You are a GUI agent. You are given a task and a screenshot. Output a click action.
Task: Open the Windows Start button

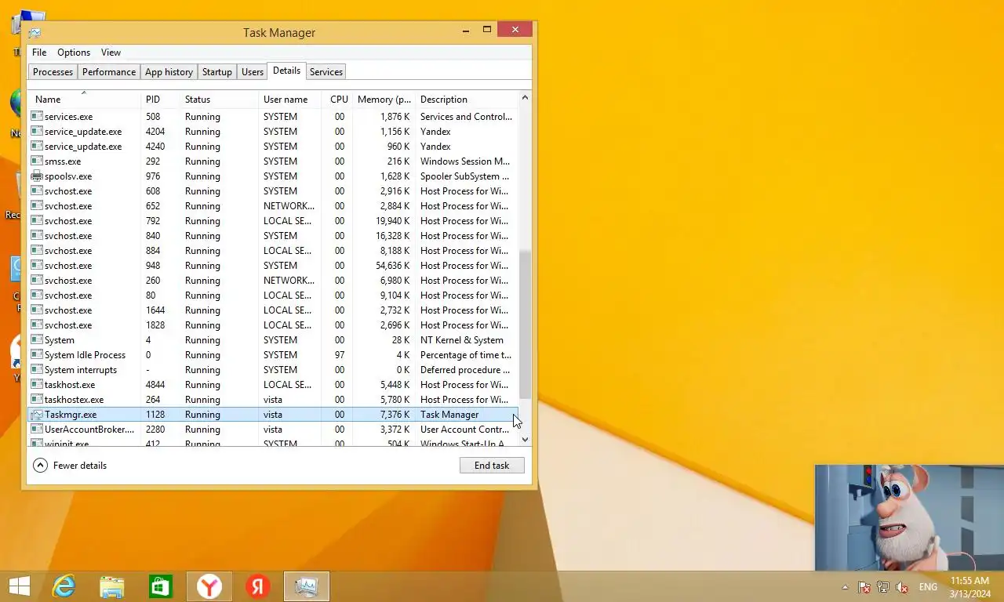pos(19,586)
